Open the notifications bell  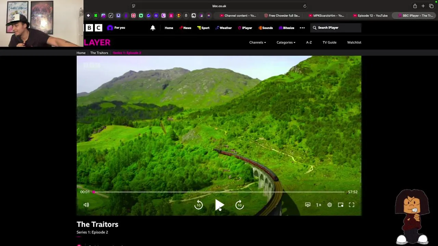[153, 28]
